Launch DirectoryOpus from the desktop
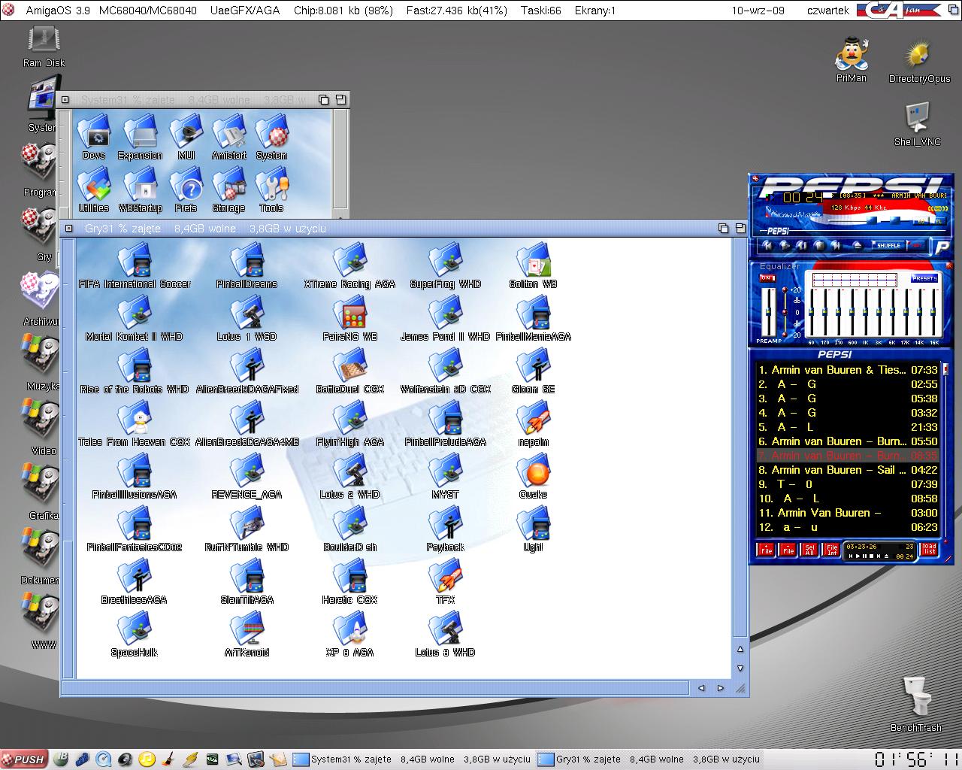The image size is (962, 770). pos(919,61)
